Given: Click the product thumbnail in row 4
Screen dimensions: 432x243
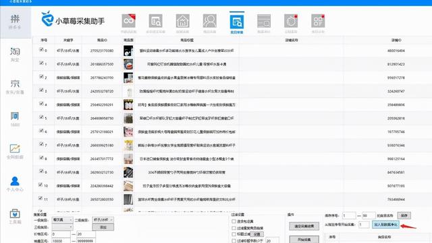Looking at the screenshot, I should tap(128, 105).
